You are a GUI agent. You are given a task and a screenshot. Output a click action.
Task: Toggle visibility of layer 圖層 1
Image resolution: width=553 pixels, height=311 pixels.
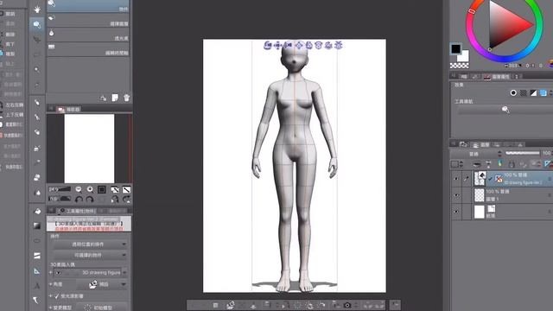456,195
